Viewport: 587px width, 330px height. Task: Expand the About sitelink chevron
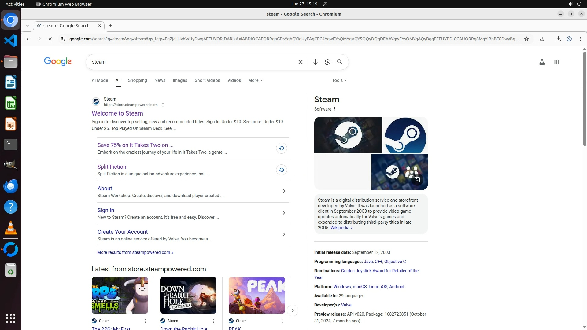[x=284, y=191]
